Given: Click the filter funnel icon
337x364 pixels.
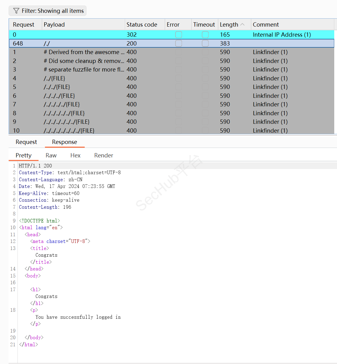Looking at the screenshot, I should coord(16,11).
